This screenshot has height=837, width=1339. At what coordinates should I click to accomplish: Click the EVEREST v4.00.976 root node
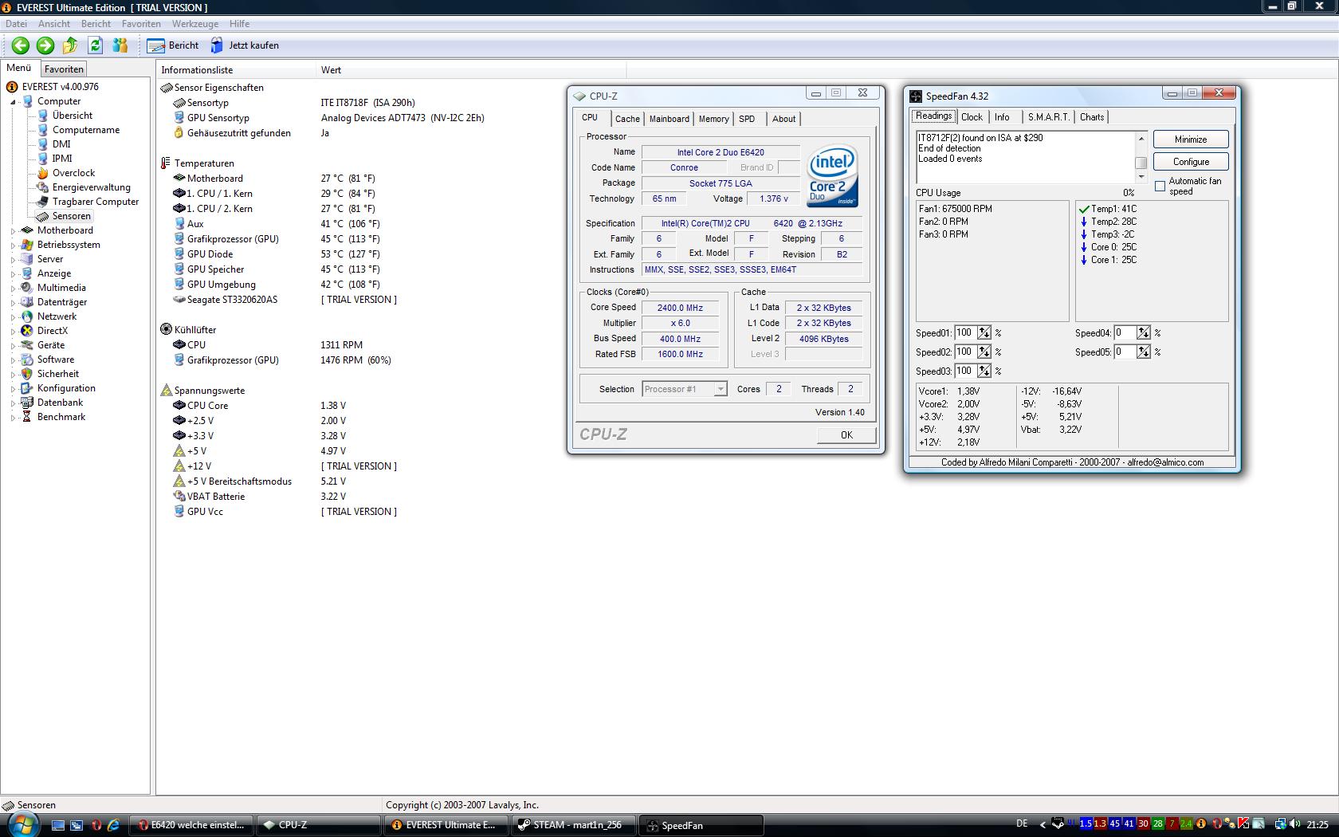(61, 87)
